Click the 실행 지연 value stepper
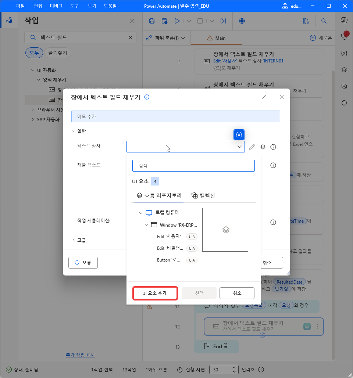 (x=234, y=370)
